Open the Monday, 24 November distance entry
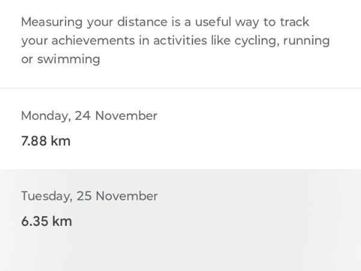The height and width of the screenshot is (271, 361). tap(180, 129)
